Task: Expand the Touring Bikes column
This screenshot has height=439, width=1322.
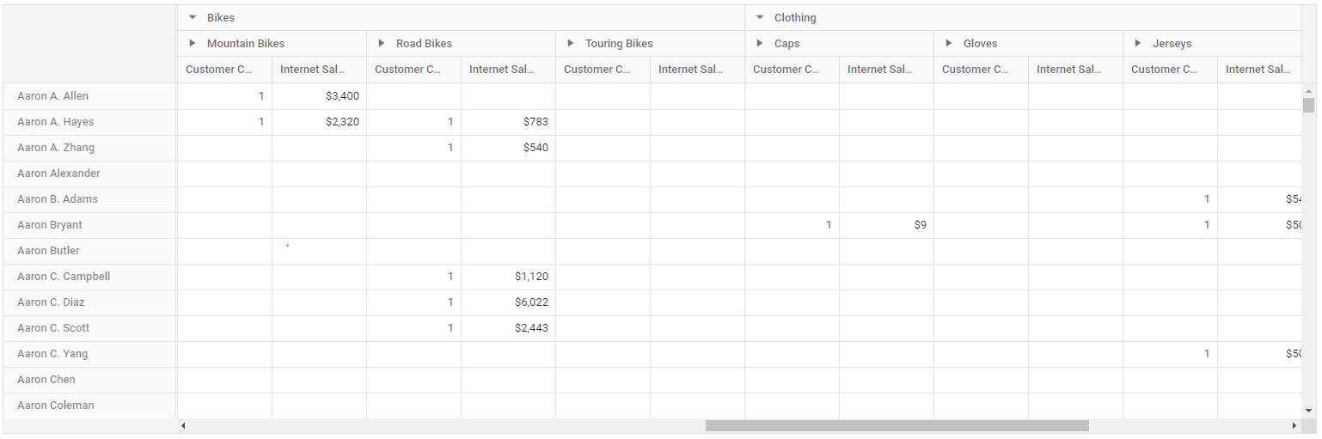Action: point(571,43)
